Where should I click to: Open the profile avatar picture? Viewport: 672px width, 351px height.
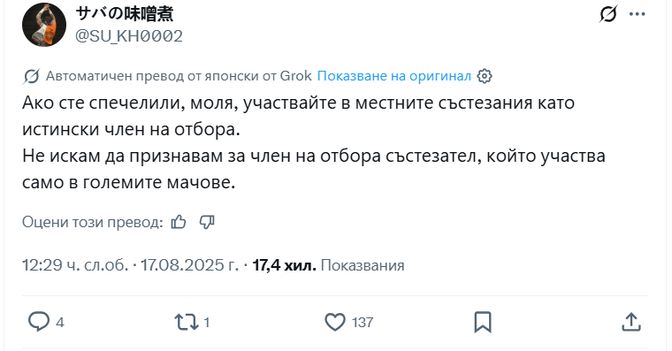[44, 25]
